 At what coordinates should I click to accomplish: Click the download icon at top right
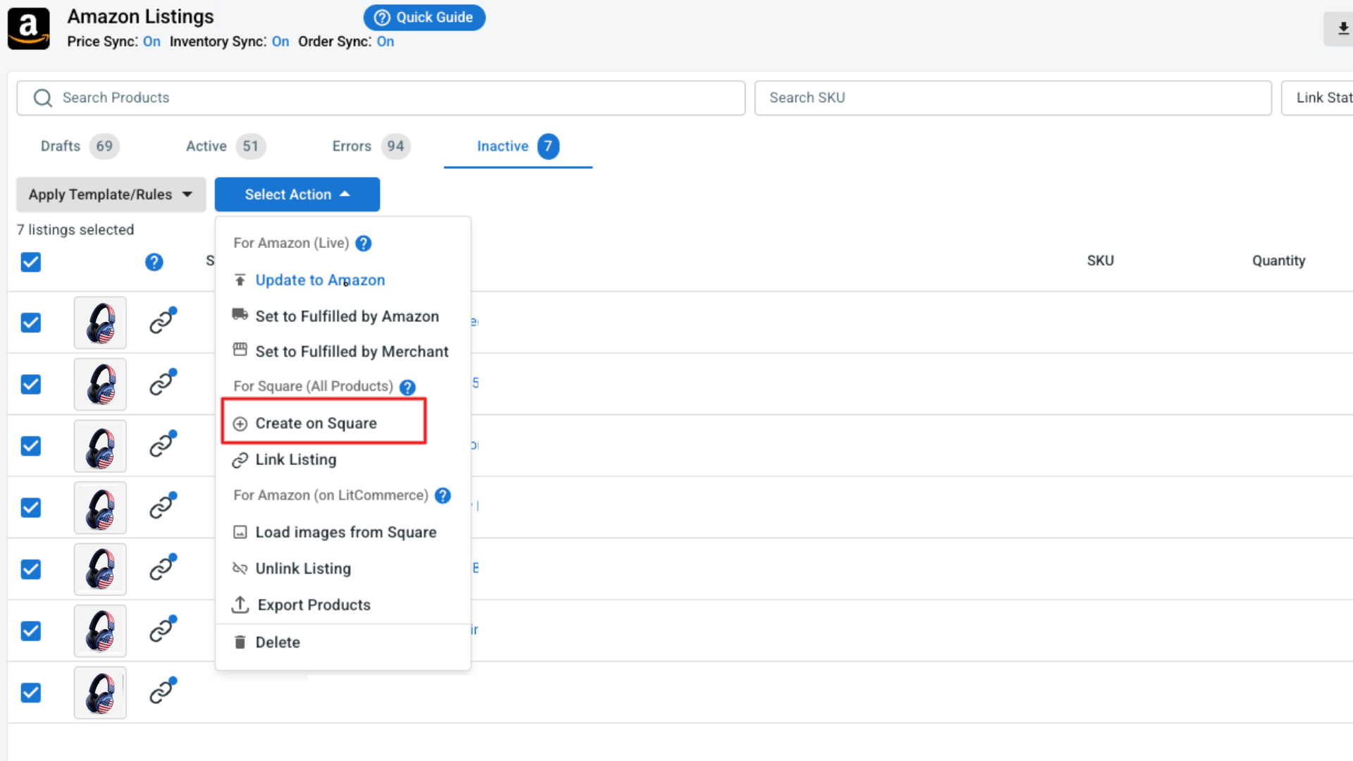(1342, 29)
